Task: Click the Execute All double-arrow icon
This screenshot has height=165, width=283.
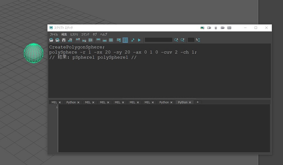Action: tap(133, 40)
